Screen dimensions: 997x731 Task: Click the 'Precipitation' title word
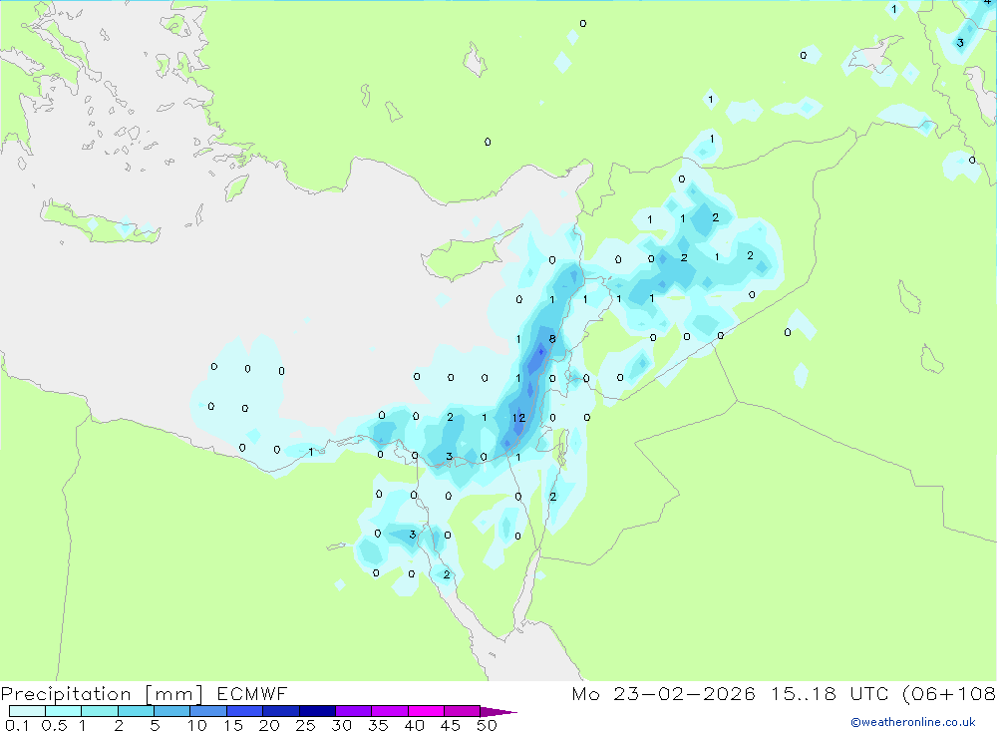click(66, 694)
